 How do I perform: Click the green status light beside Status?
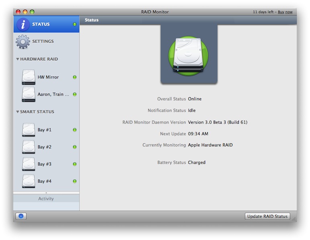coord(75,24)
